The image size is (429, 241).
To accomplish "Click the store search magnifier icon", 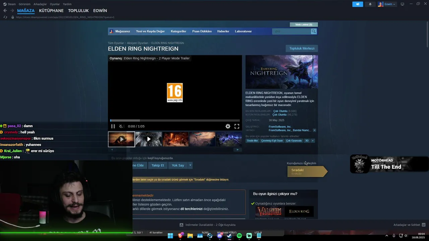I will tap(314, 31).
